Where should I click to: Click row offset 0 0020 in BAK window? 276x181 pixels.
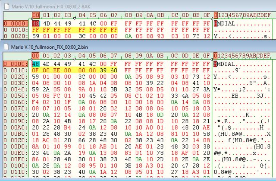[x=16, y=36]
